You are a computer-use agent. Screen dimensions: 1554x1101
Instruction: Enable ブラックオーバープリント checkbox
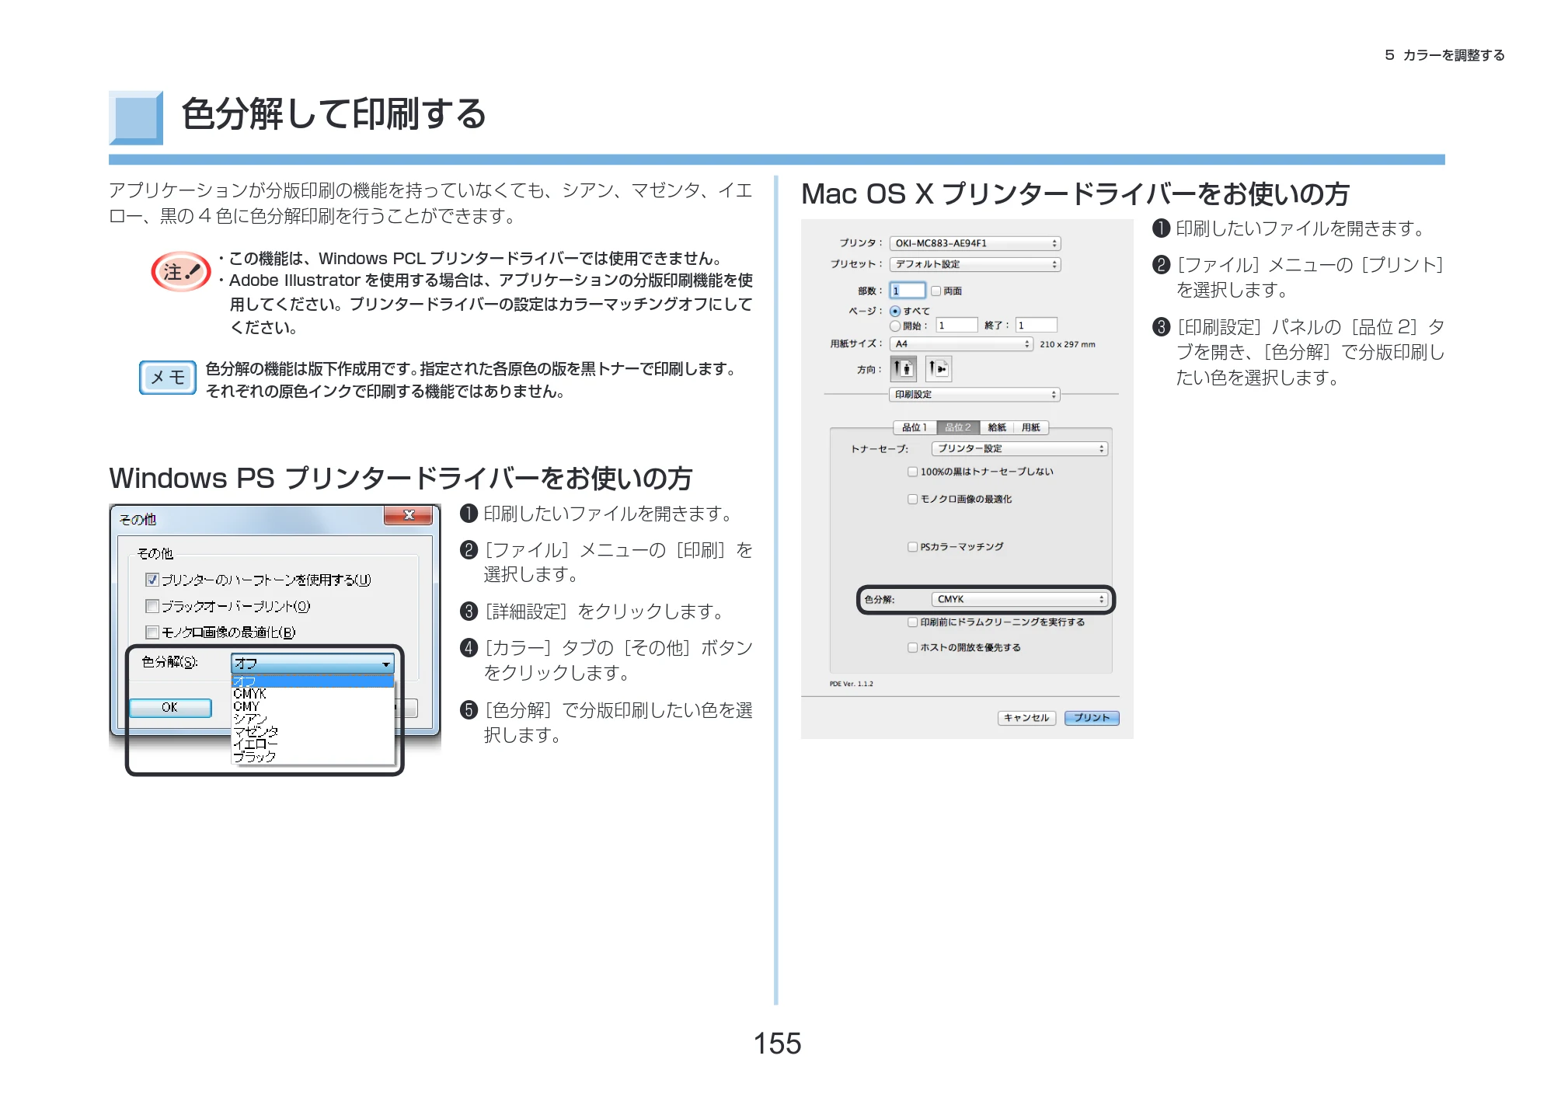152,606
